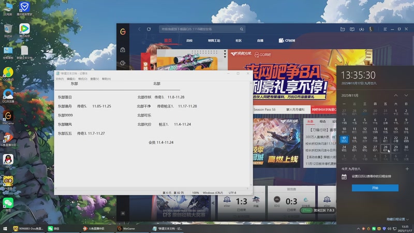Select highlighted day 17 in the calendar
The height and width of the screenshot is (233, 414).
(x=344, y=139)
